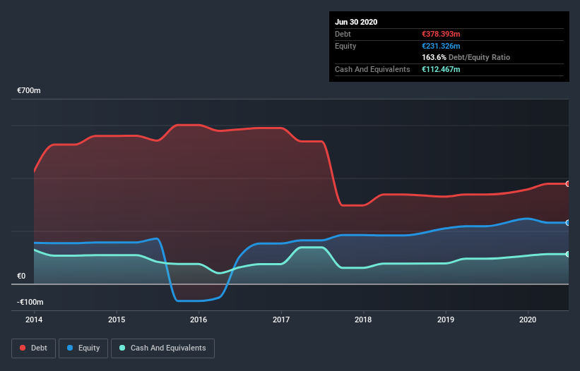Click the Jun 30 2020 tooltip date
The image size is (580, 371).
pyautogui.click(x=356, y=22)
